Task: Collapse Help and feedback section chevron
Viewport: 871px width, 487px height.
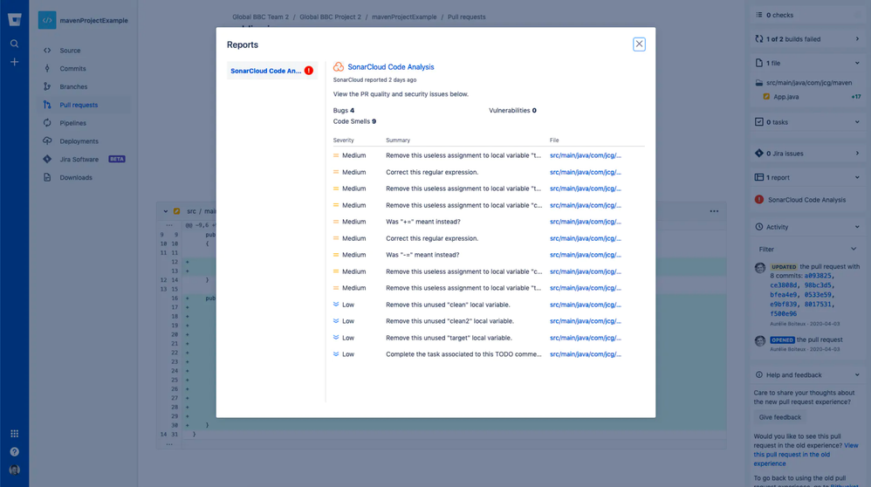Action: [x=857, y=374]
